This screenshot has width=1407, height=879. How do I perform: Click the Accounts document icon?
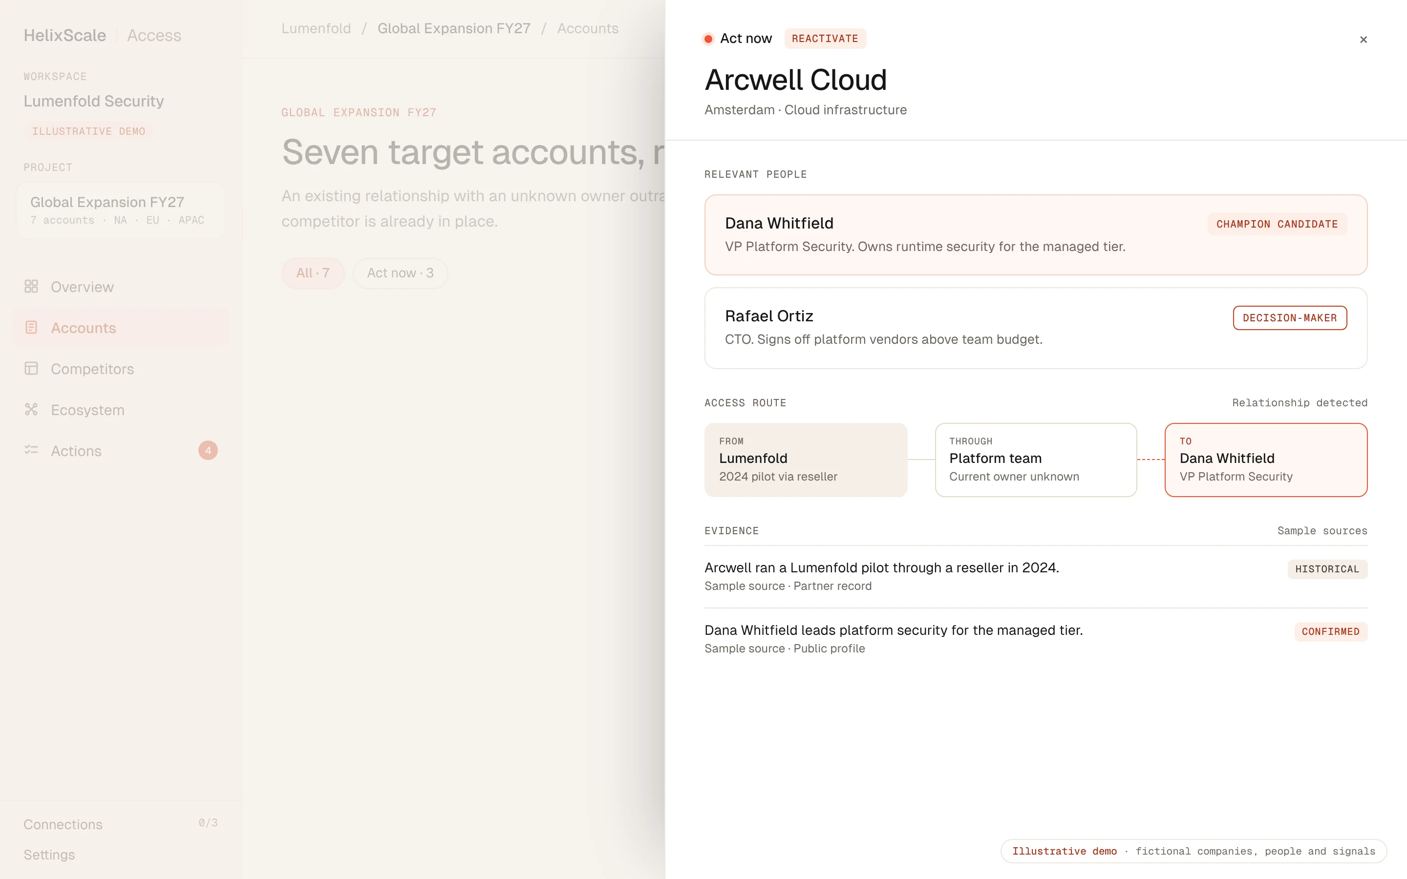31,327
